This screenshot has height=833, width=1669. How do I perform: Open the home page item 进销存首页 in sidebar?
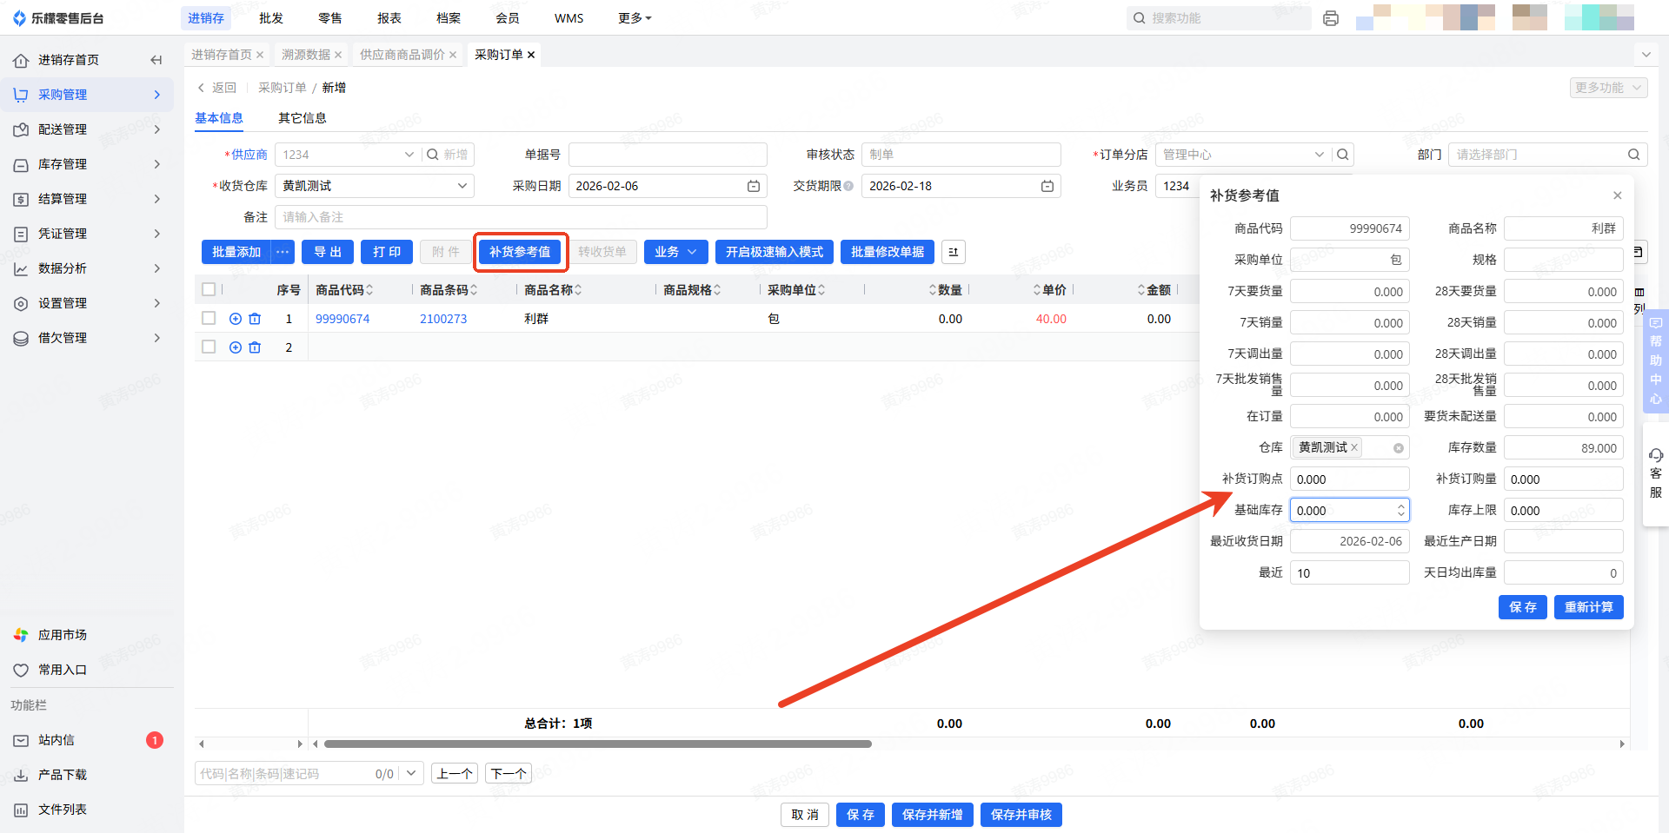(x=68, y=60)
